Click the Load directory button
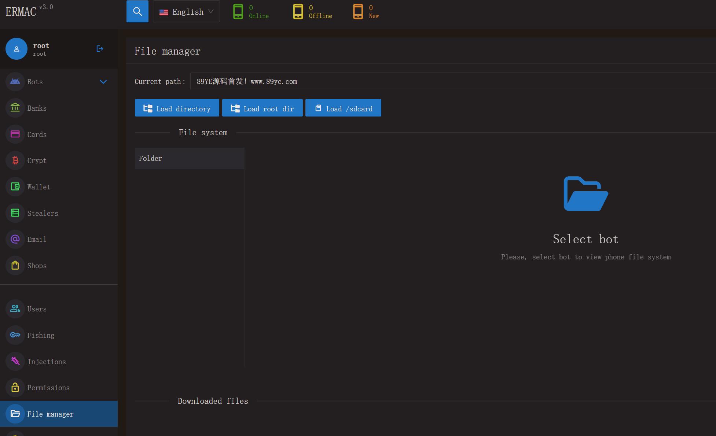Viewport: 716px width, 436px height. tap(177, 108)
